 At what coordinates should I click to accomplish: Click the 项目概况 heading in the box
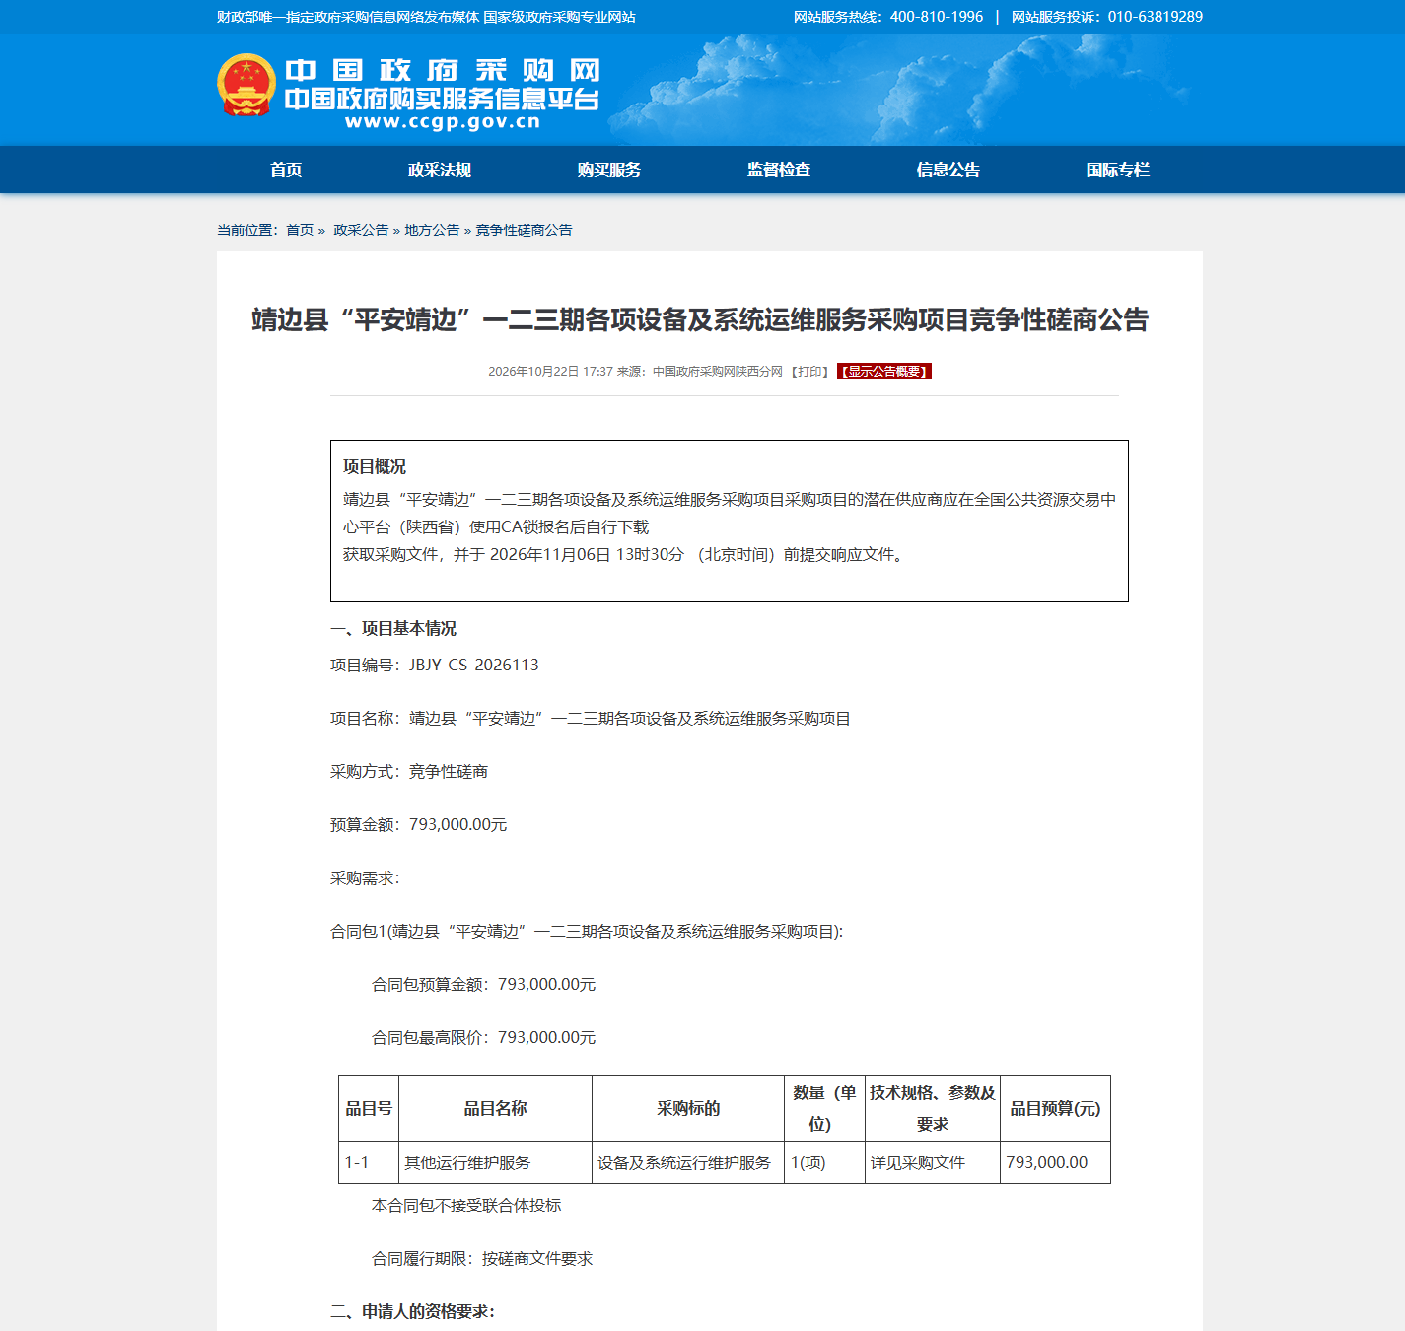pos(375,466)
